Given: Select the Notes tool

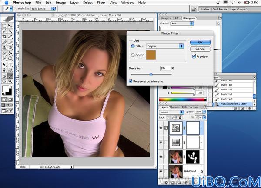Looking at the screenshot, I should (4, 76).
